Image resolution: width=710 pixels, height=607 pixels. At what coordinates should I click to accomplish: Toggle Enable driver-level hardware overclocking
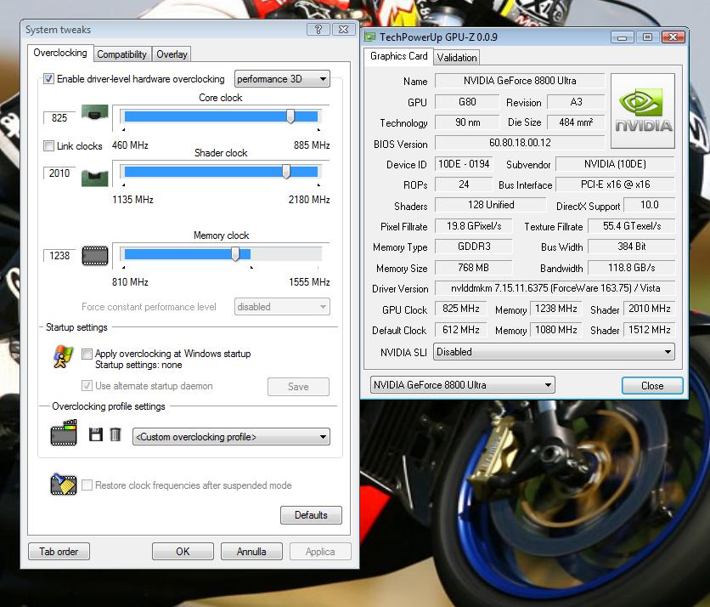pos(49,79)
